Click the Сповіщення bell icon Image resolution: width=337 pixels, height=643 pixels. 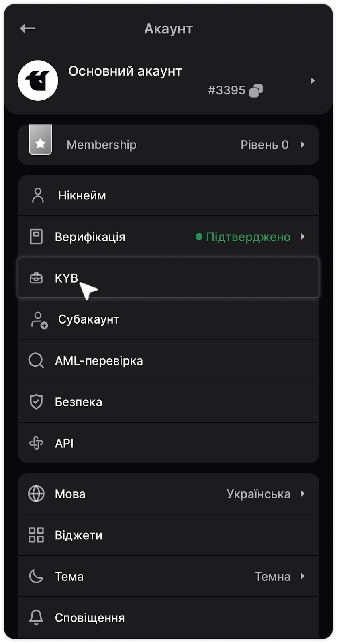(x=36, y=617)
